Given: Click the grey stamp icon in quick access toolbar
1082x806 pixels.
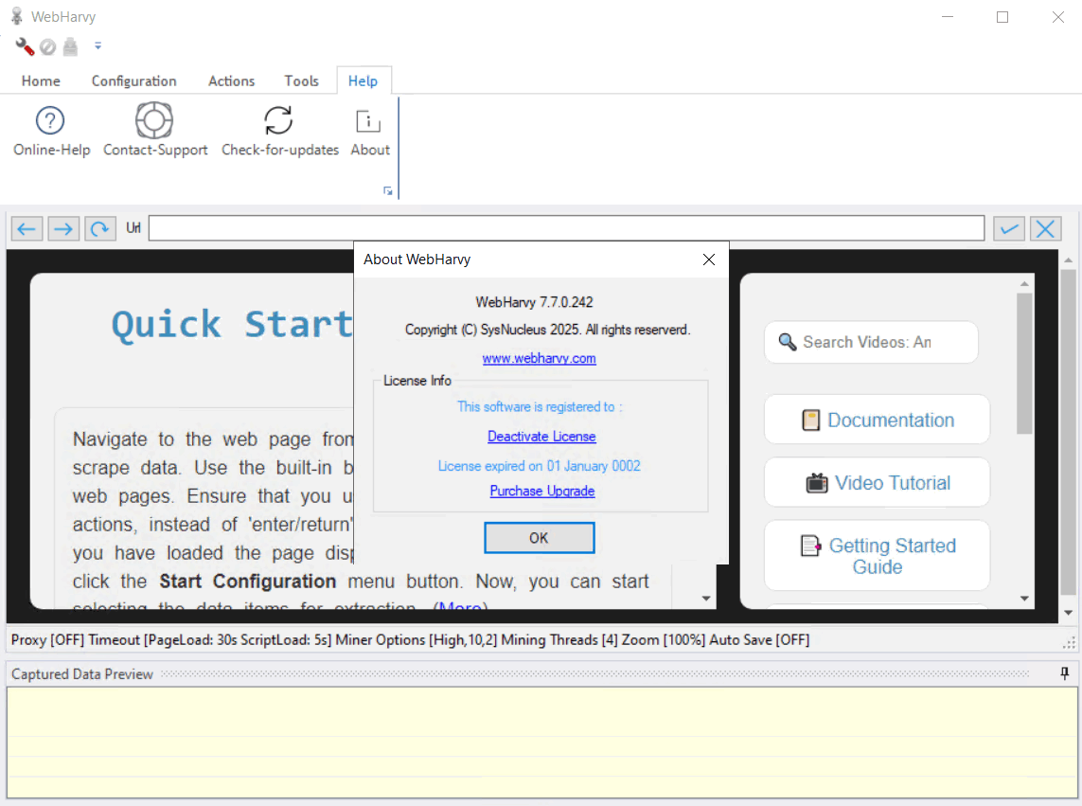Looking at the screenshot, I should [x=70, y=46].
